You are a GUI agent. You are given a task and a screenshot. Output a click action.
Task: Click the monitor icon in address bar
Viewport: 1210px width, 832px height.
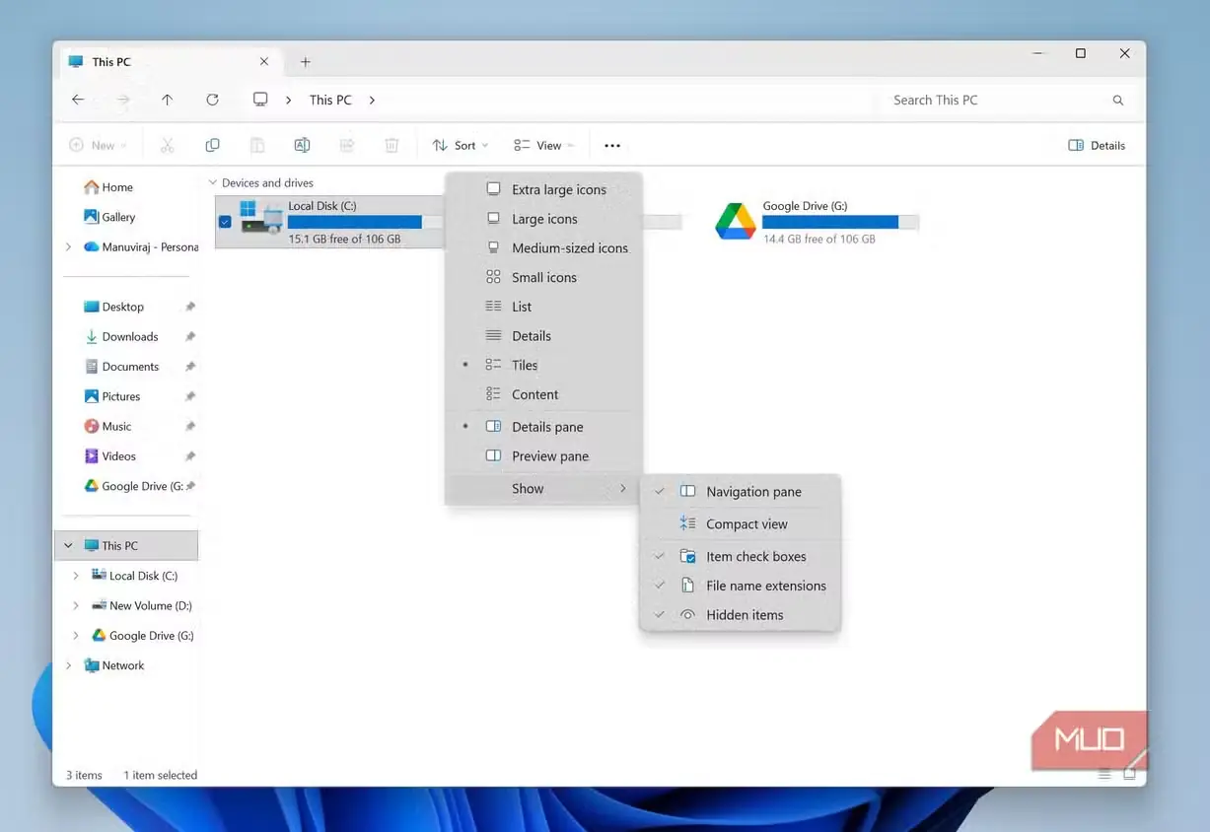tap(260, 100)
